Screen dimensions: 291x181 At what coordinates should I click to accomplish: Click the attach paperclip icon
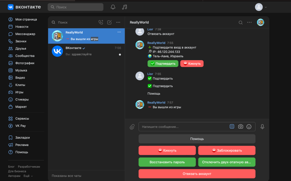(132, 127)
